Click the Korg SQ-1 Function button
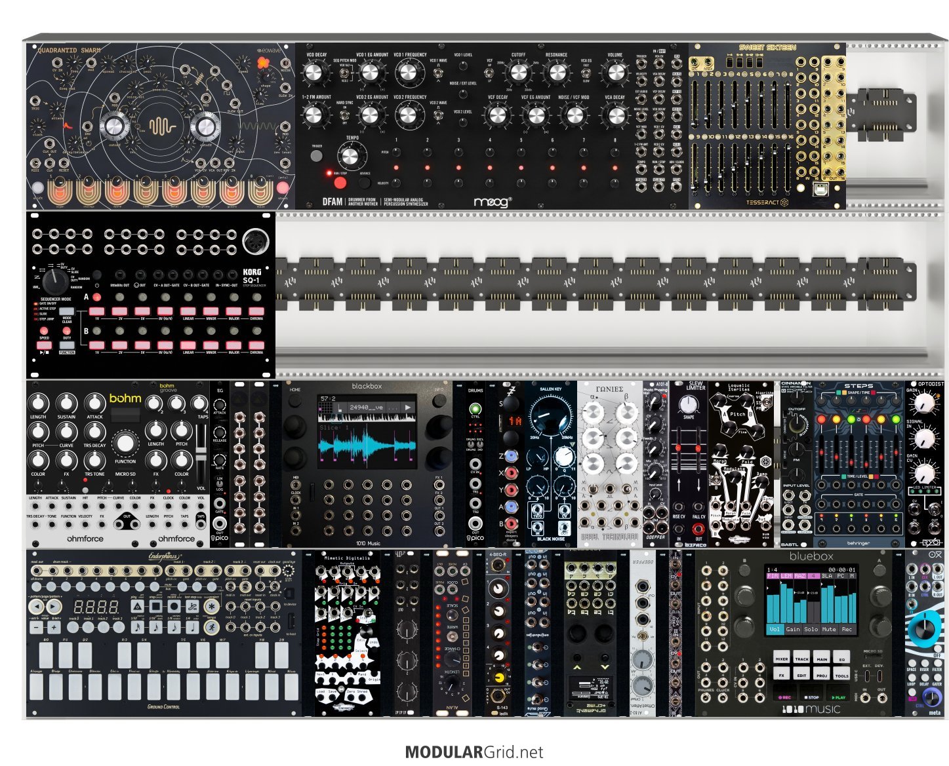 (x=67, y=345)
